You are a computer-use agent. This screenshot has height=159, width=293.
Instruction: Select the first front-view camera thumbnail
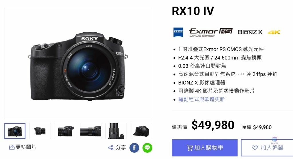click(x=15, y=131)
